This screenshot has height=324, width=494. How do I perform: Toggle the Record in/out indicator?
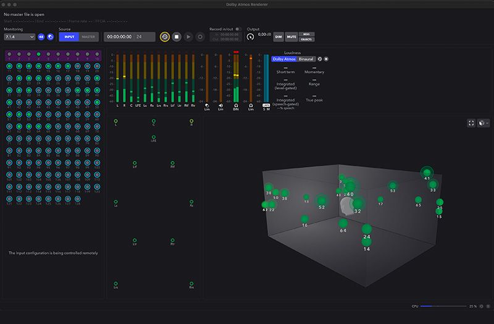238,29
